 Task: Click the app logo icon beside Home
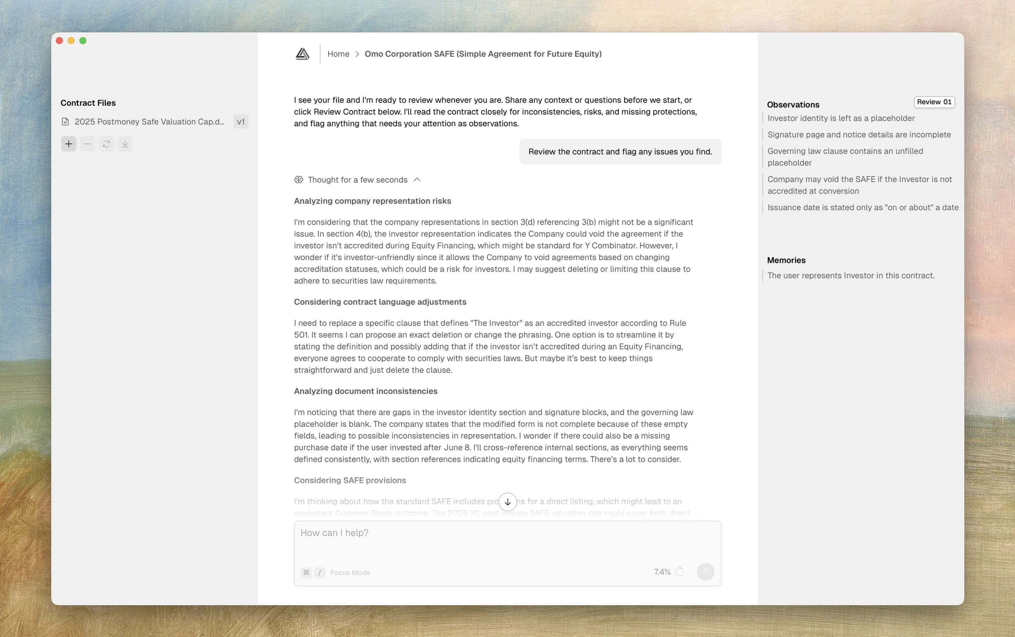tap(302, 54)
